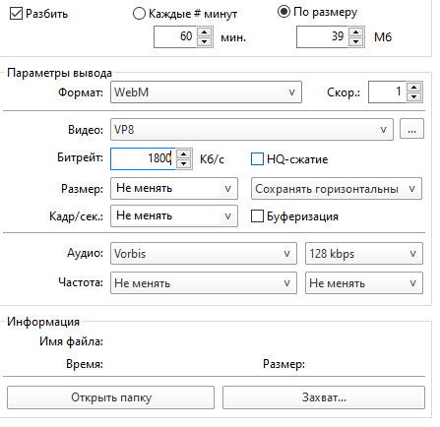The height and width of the screenshot is (427, 440).
Task: Decrease the split minutes value with down arrow
Action: [x=205, y=41]
